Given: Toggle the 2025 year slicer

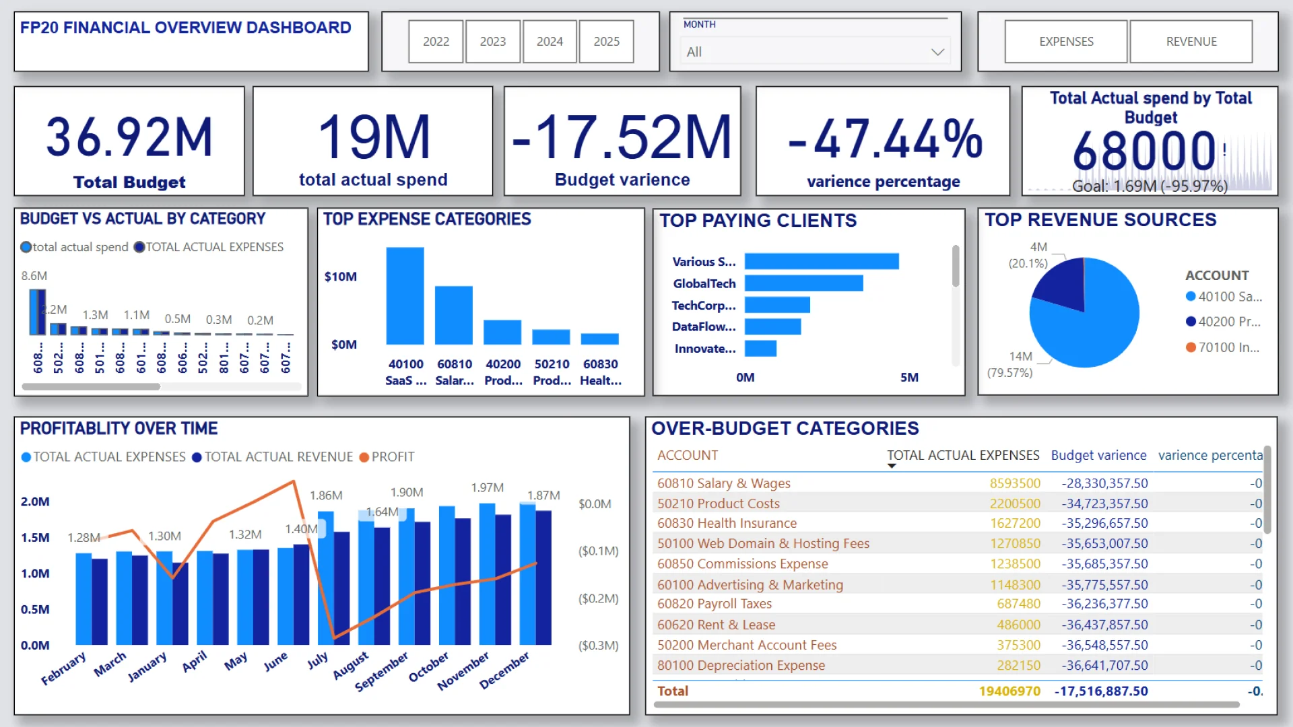Looking at the screenshot, I should (606, 42).
